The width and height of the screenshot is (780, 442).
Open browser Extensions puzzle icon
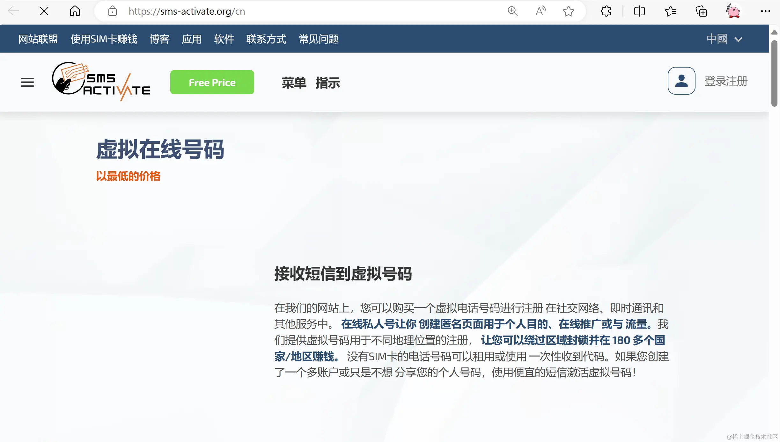[606, 11]
